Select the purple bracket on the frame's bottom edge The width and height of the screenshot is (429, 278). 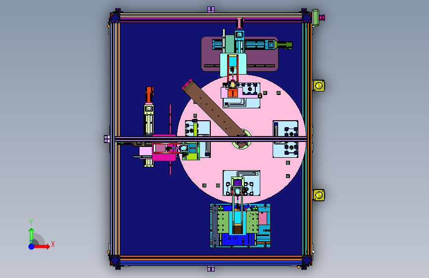point(211,269)
